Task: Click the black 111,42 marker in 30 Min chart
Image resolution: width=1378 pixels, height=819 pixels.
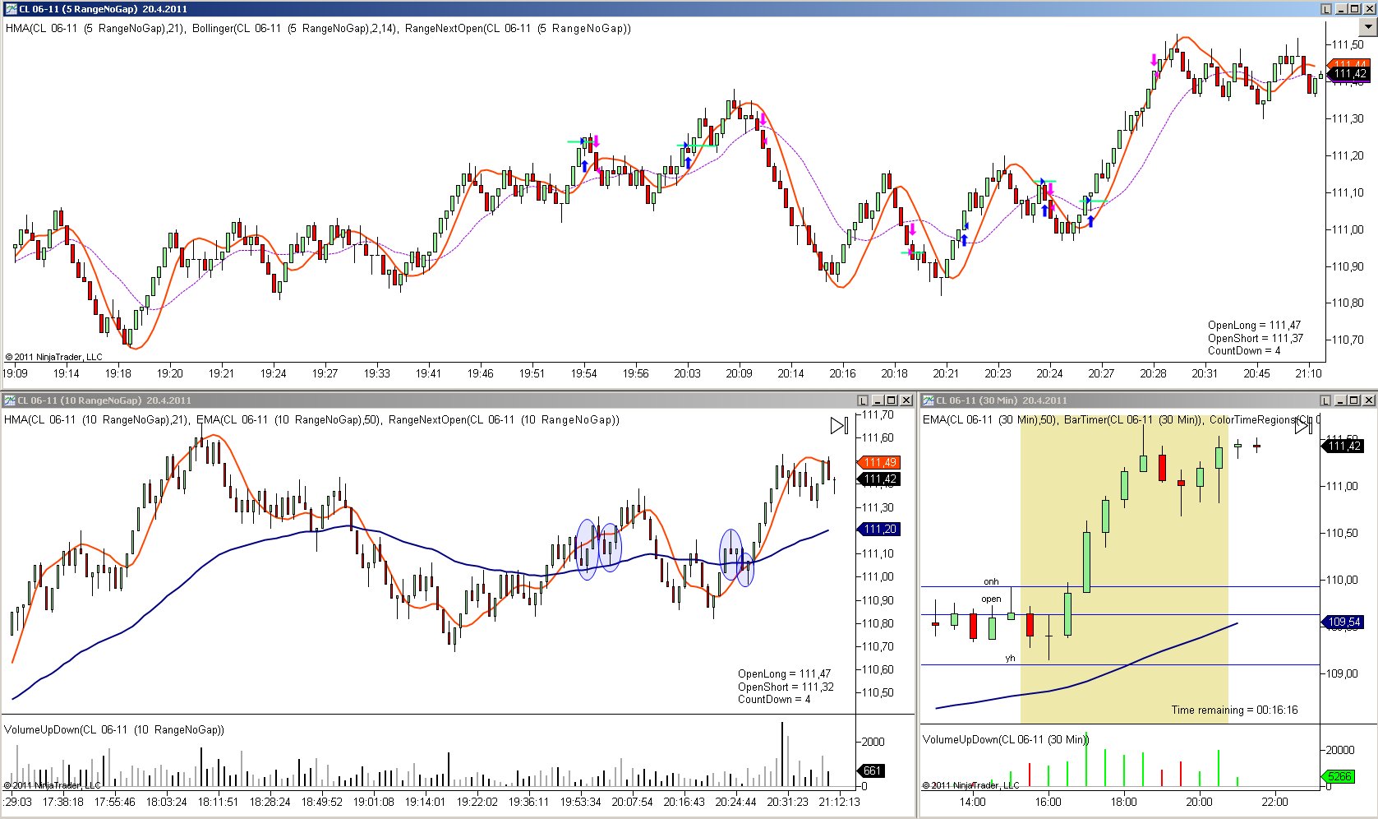Action: coord(1343,446)
